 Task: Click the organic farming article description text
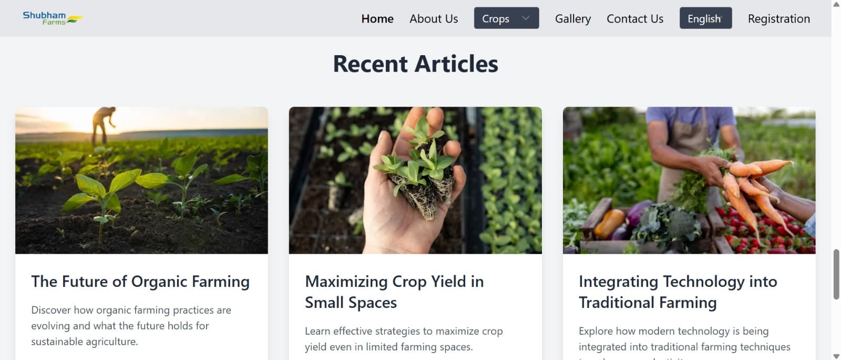131,326
